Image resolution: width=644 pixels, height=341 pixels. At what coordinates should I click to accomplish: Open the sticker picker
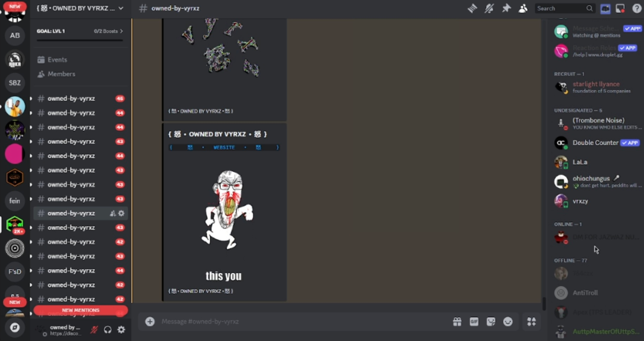point(491,321)
